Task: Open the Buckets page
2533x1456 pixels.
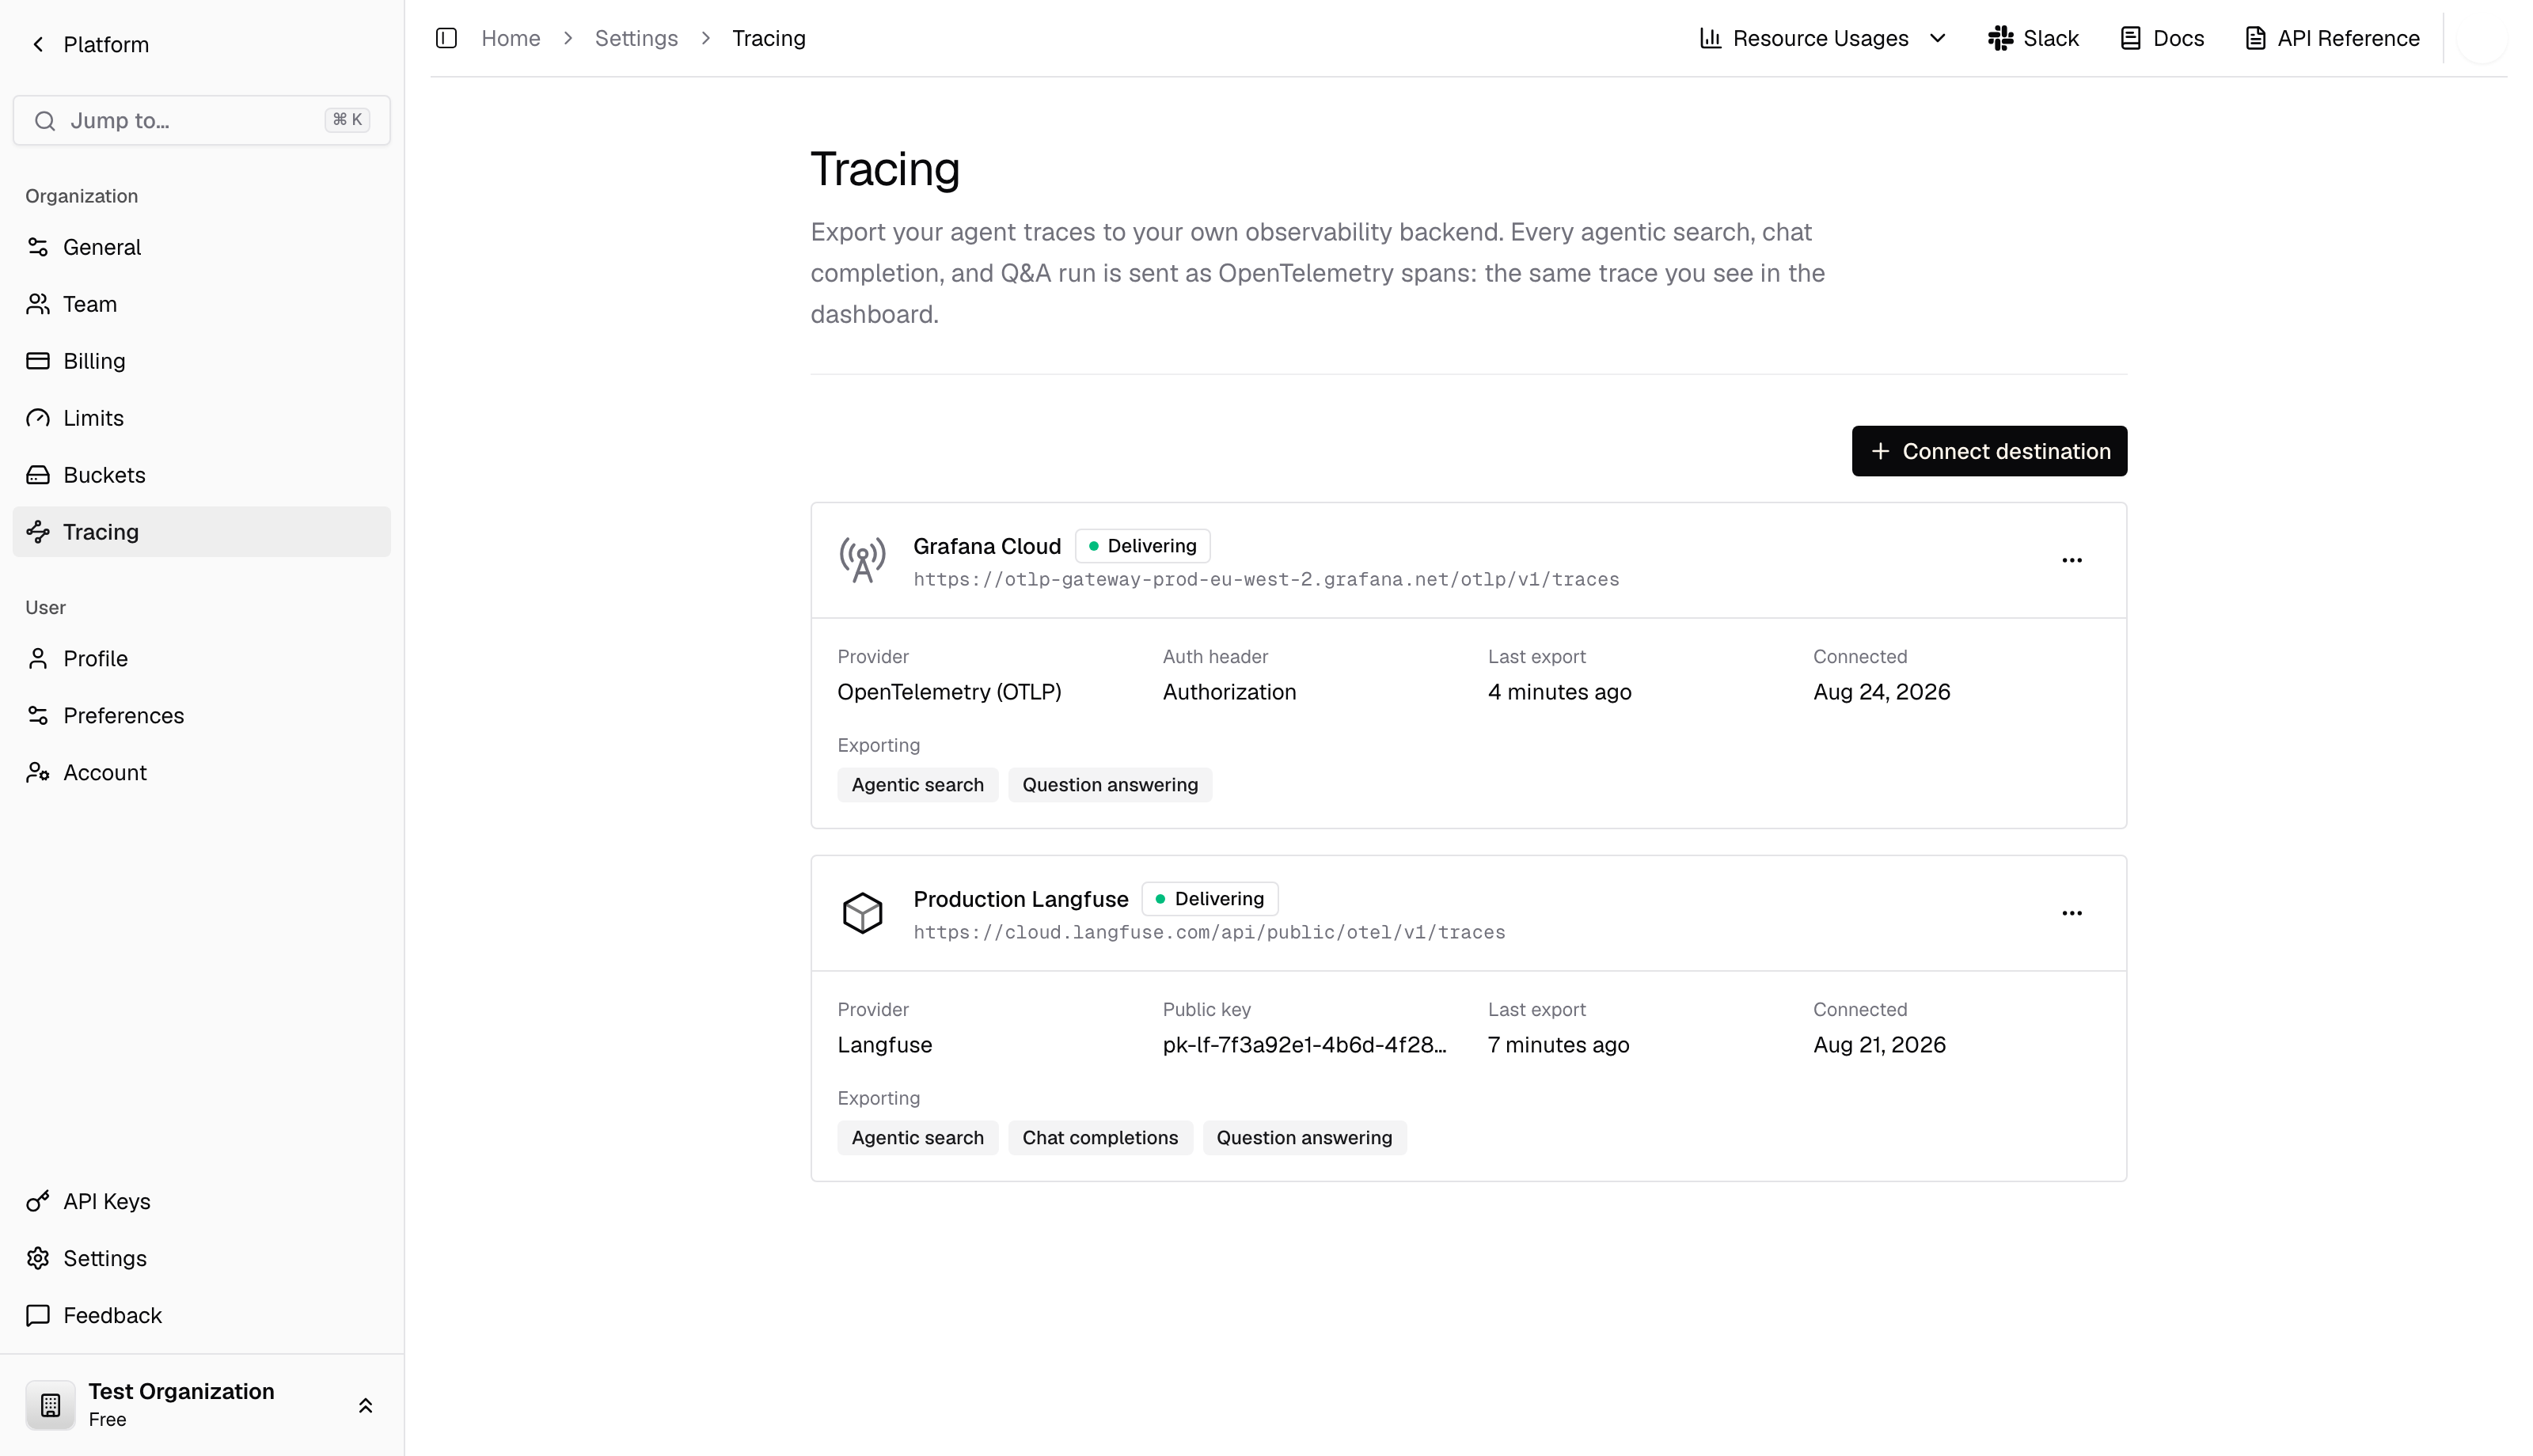Action: coord(201,475)
